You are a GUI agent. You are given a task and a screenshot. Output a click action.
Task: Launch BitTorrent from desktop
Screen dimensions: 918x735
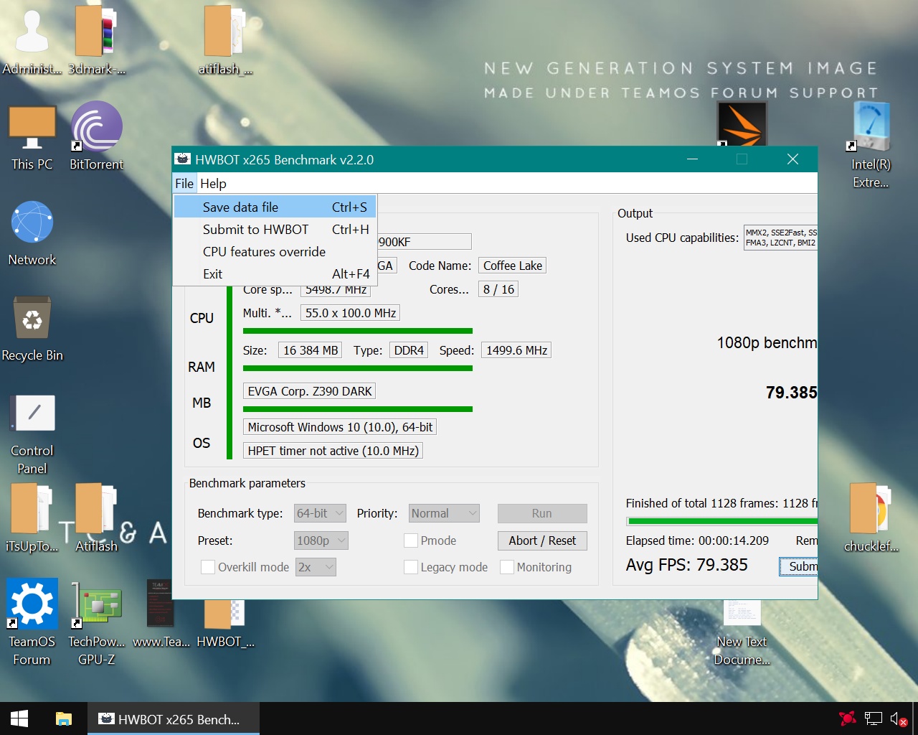click(96, 136)
